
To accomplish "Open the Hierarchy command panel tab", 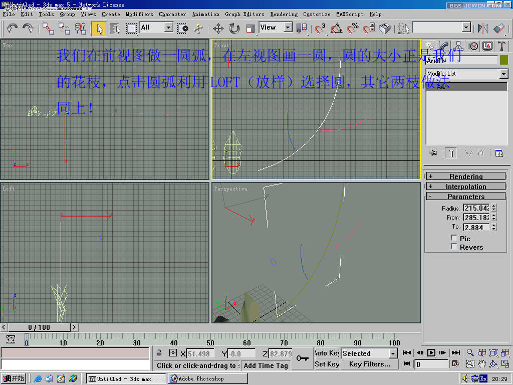I will pos(458,46).
